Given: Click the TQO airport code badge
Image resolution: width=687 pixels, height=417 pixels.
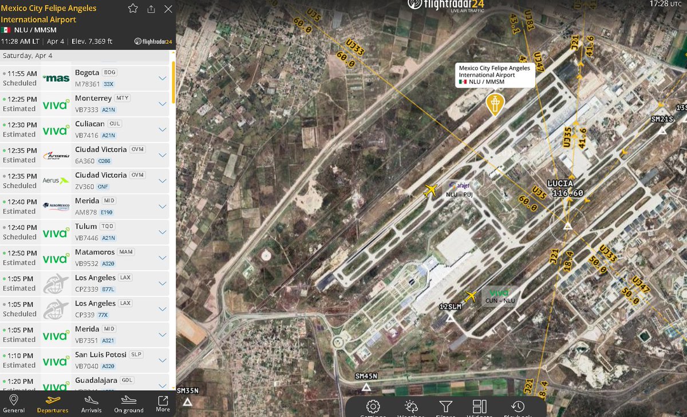Looking at the screenshot, I should point(107,227).
